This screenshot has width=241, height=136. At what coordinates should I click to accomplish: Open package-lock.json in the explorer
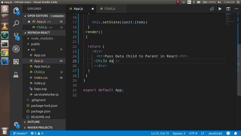44,106
